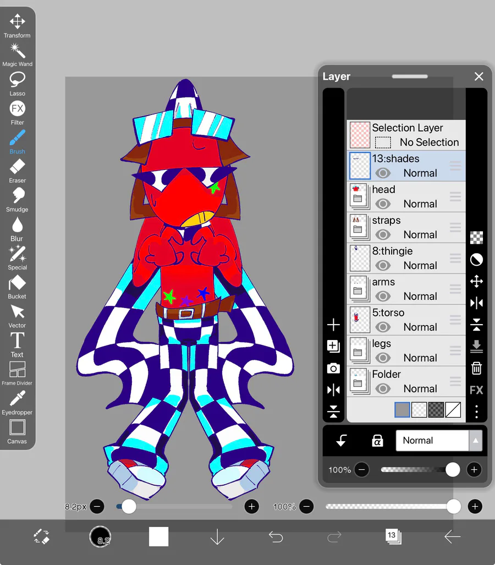The height and width of the screenshot is (565, 495).
Task: Hide the 8:thingie layer
Action: [x=383, y=266]
